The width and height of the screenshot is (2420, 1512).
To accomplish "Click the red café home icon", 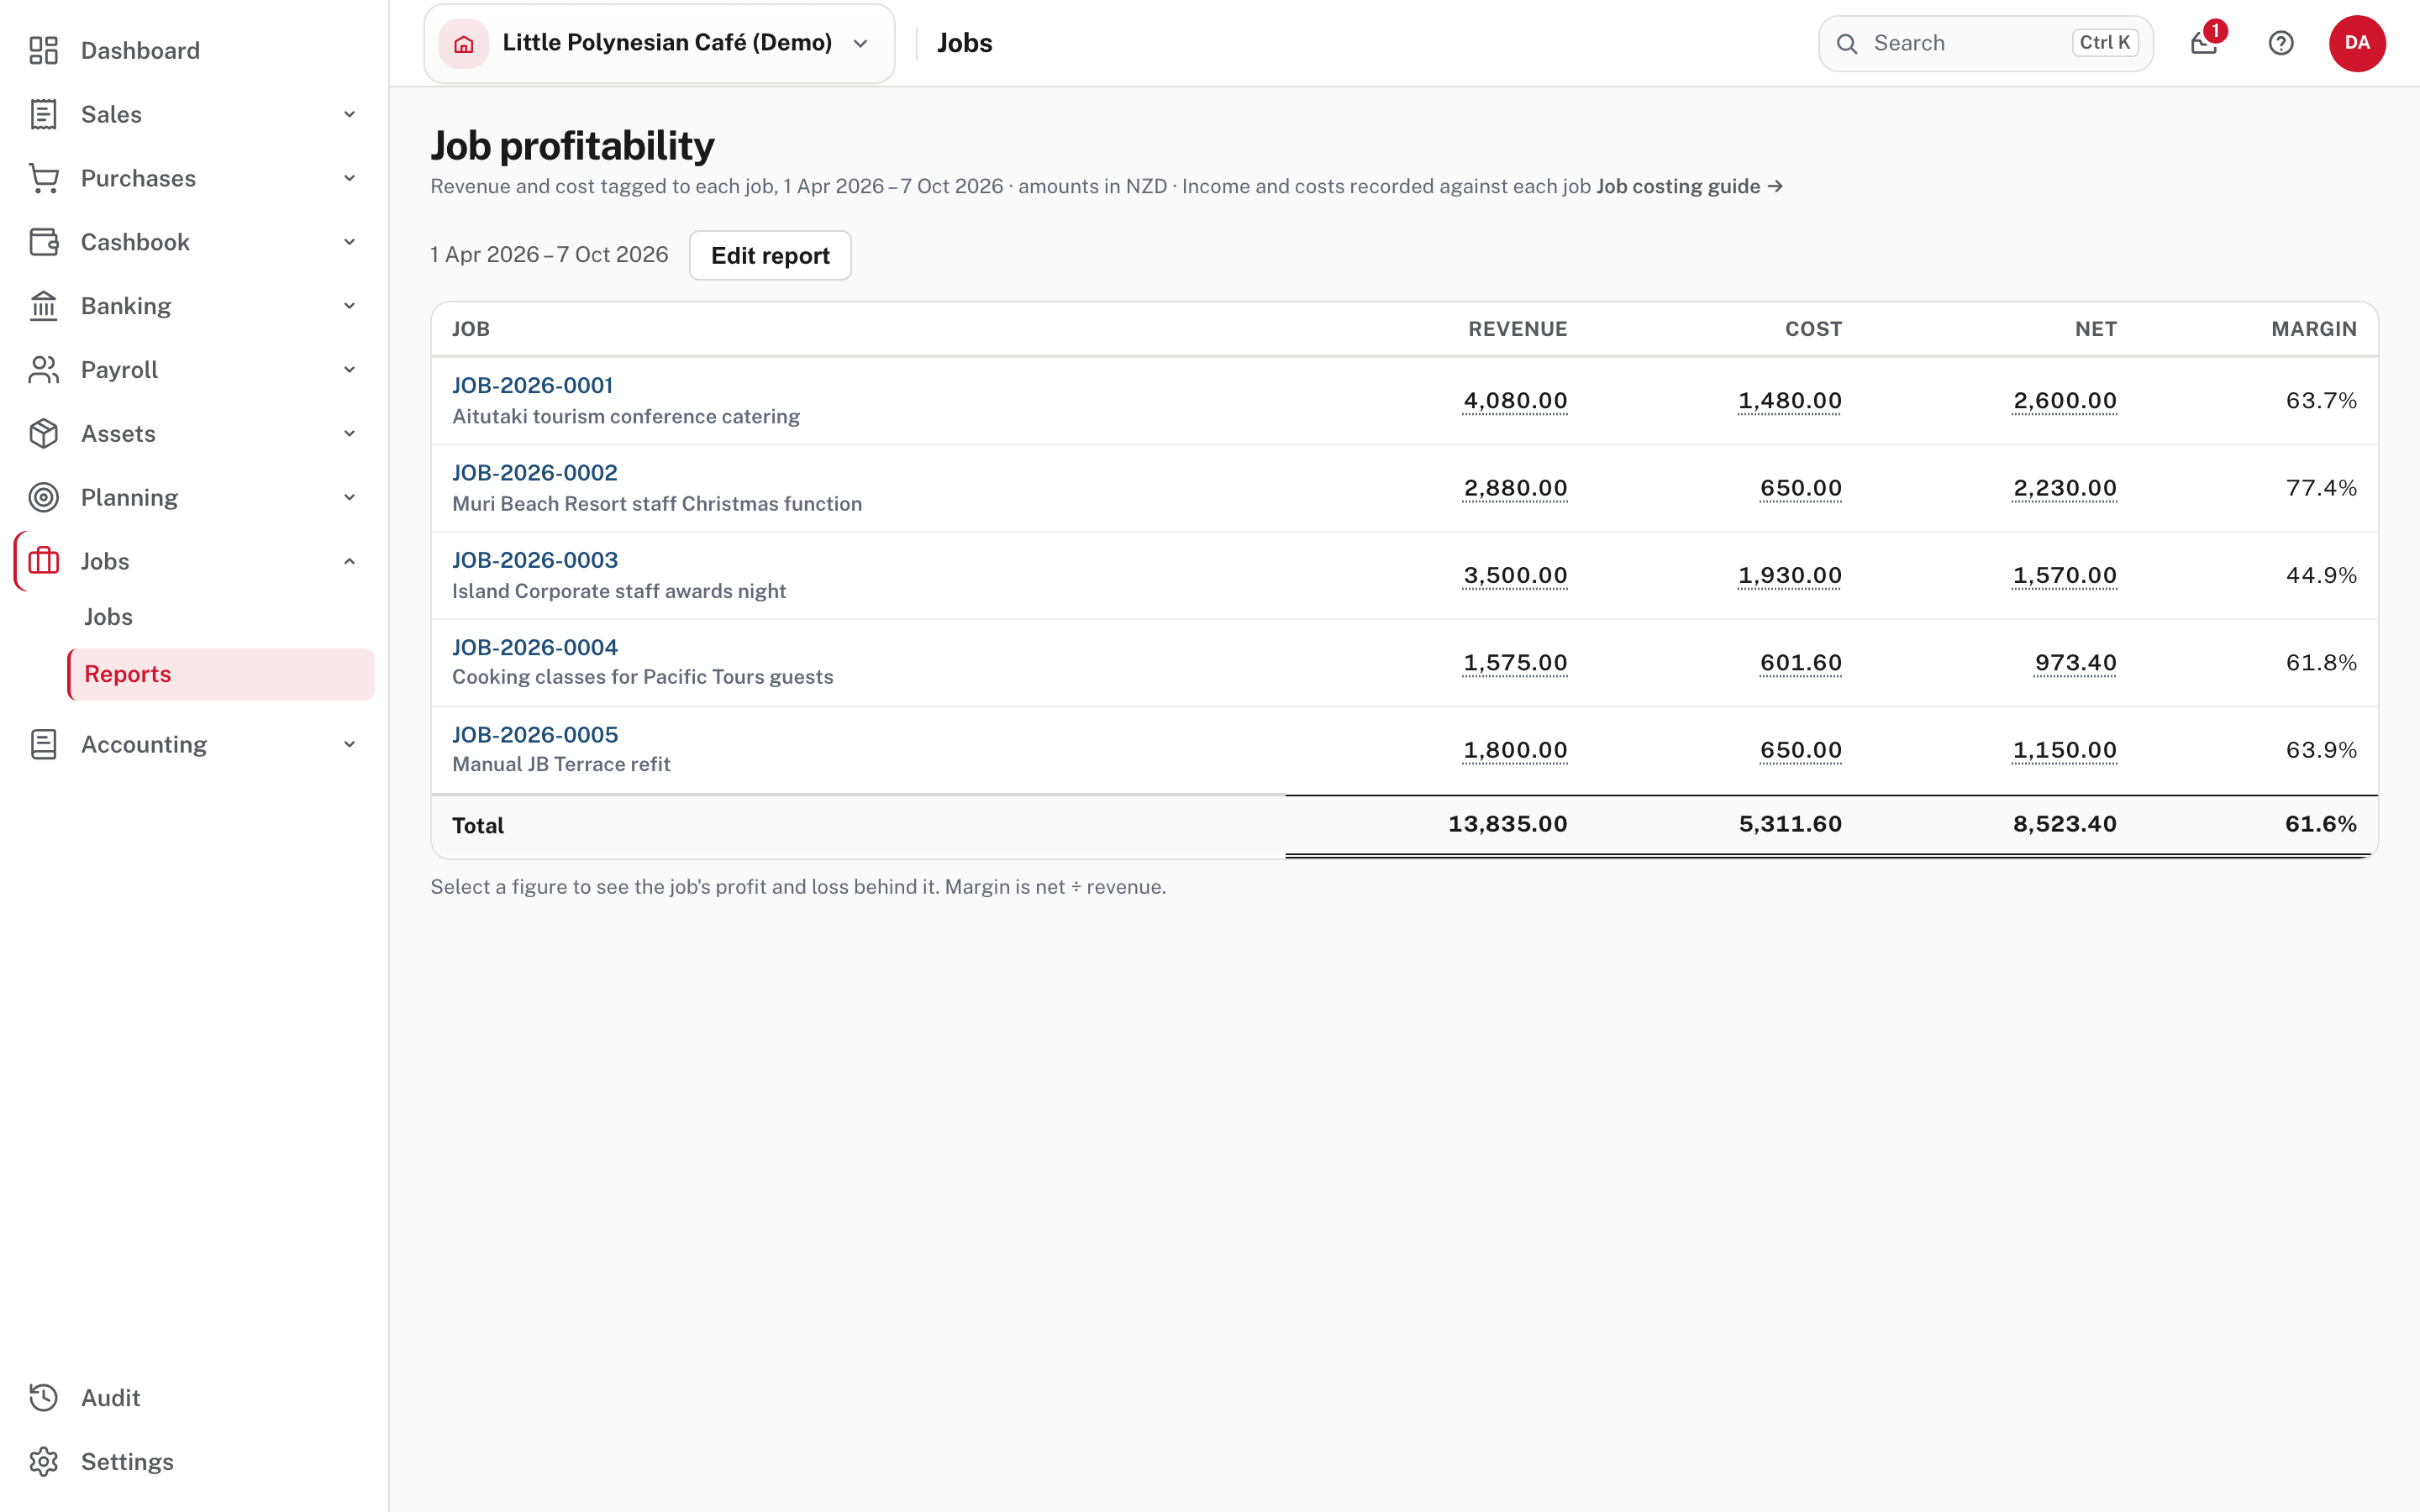I will click(464, 43).
